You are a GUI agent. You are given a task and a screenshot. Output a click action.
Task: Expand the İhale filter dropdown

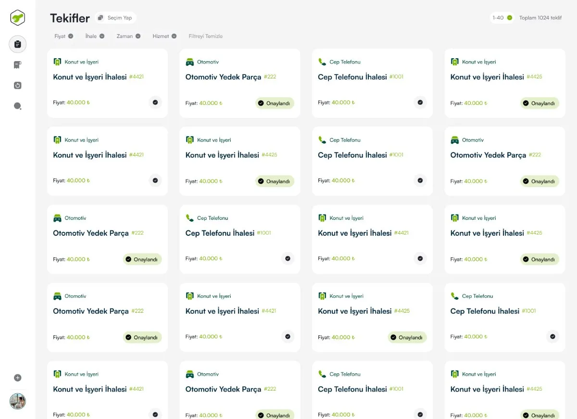(x=95, y=36)
